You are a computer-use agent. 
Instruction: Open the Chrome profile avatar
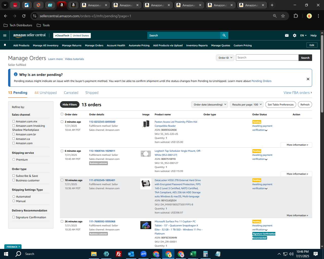(x=309, y=16)
